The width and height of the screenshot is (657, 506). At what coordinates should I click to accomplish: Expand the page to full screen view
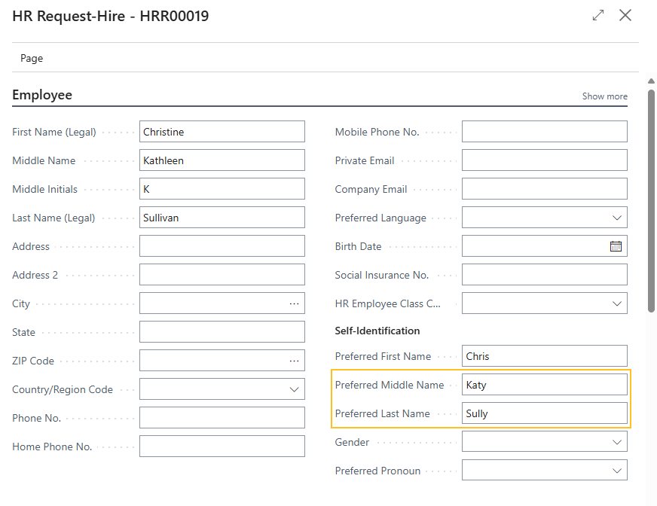click(597, 14)
